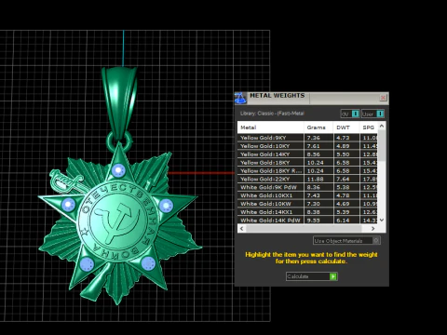Click the 7.64 DWT cell for 22KY

[346, 179]
